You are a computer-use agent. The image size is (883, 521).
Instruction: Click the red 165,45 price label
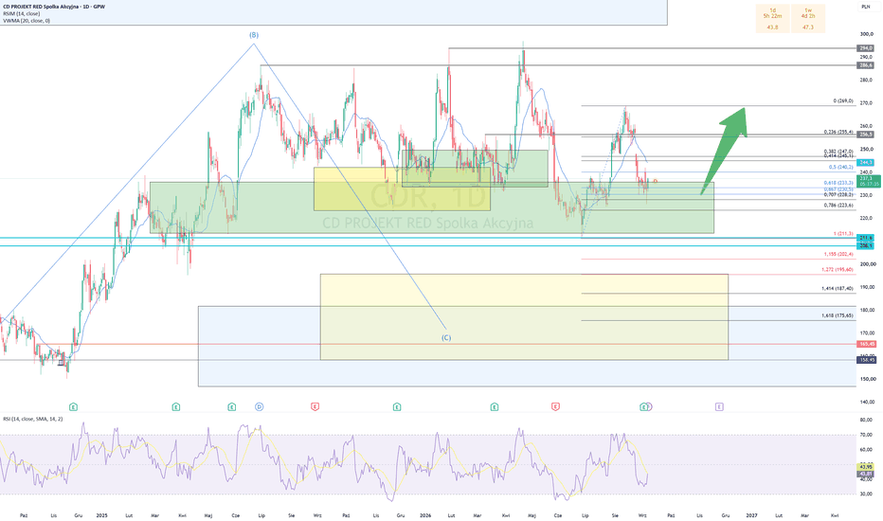[x=867, y=344]
